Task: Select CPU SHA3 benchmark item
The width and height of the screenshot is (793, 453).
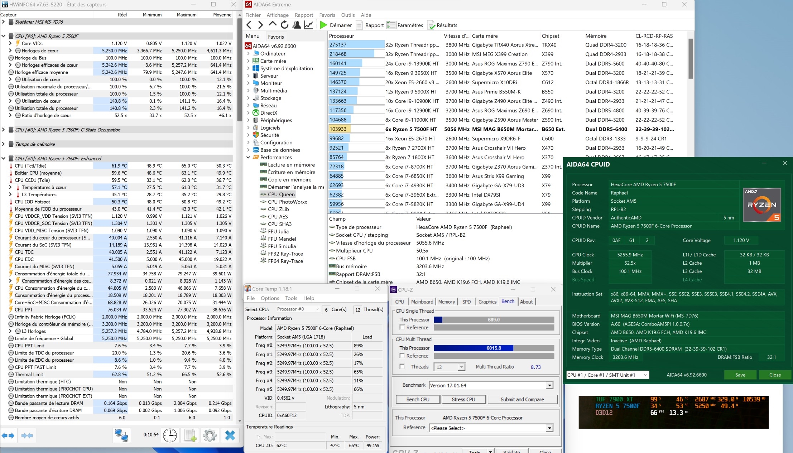Action: pos(280,224)
